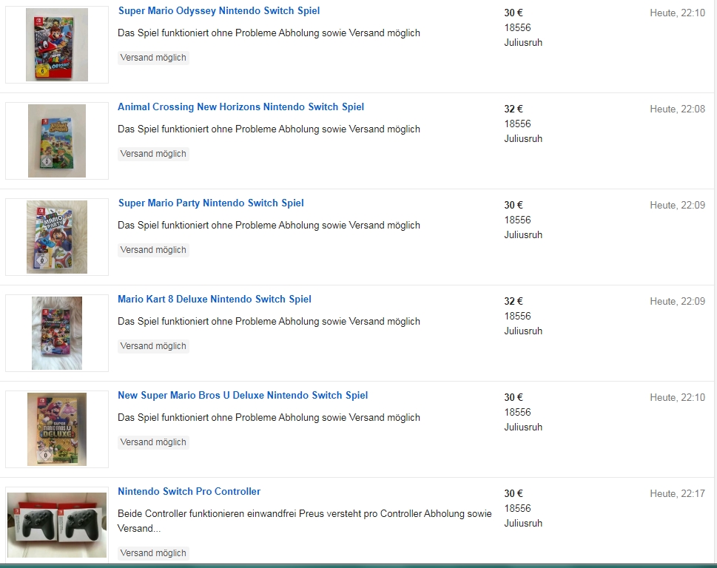Viewport: 717px width, 568px height.
Task: Click Heute, 22:10 timestamp of New Super Mario Bros
Action: coord(678,398)
